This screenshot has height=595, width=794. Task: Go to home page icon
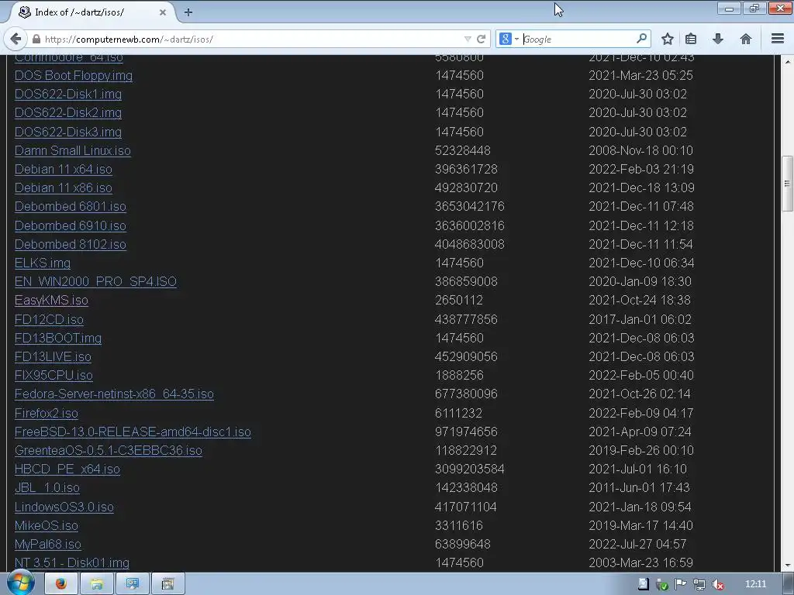(x=745, y=39)
